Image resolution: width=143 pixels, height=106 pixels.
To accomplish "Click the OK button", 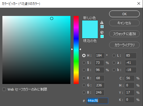I will [x=124, y=14].
